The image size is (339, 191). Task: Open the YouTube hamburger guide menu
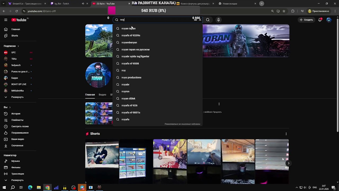click(x=6, y=20)
